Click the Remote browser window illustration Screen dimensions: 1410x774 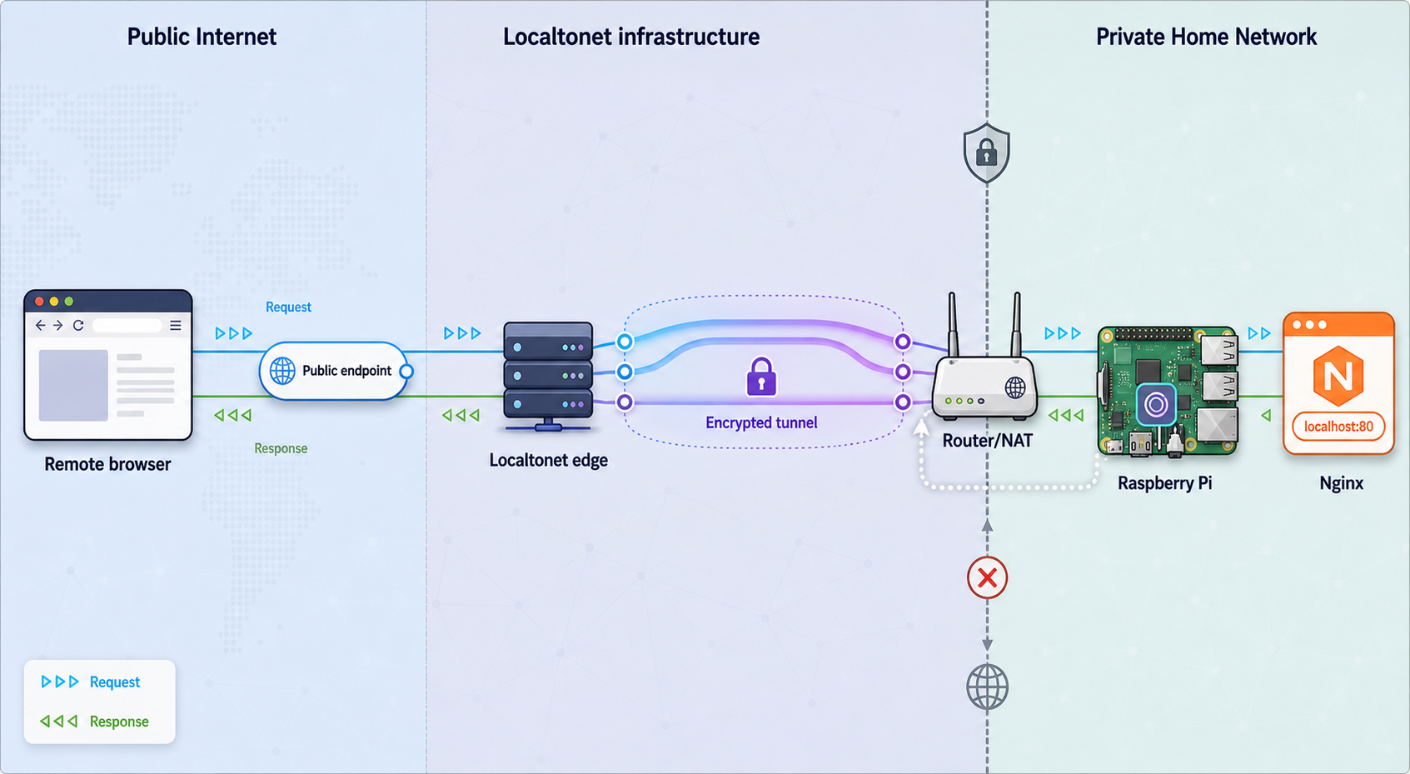tap(108, 365)
